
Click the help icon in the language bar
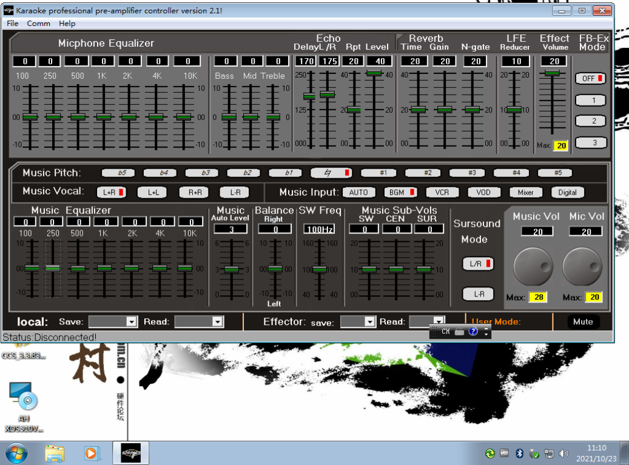coord(473,332)
